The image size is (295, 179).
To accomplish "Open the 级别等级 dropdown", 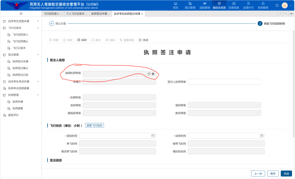I will 224,105.
